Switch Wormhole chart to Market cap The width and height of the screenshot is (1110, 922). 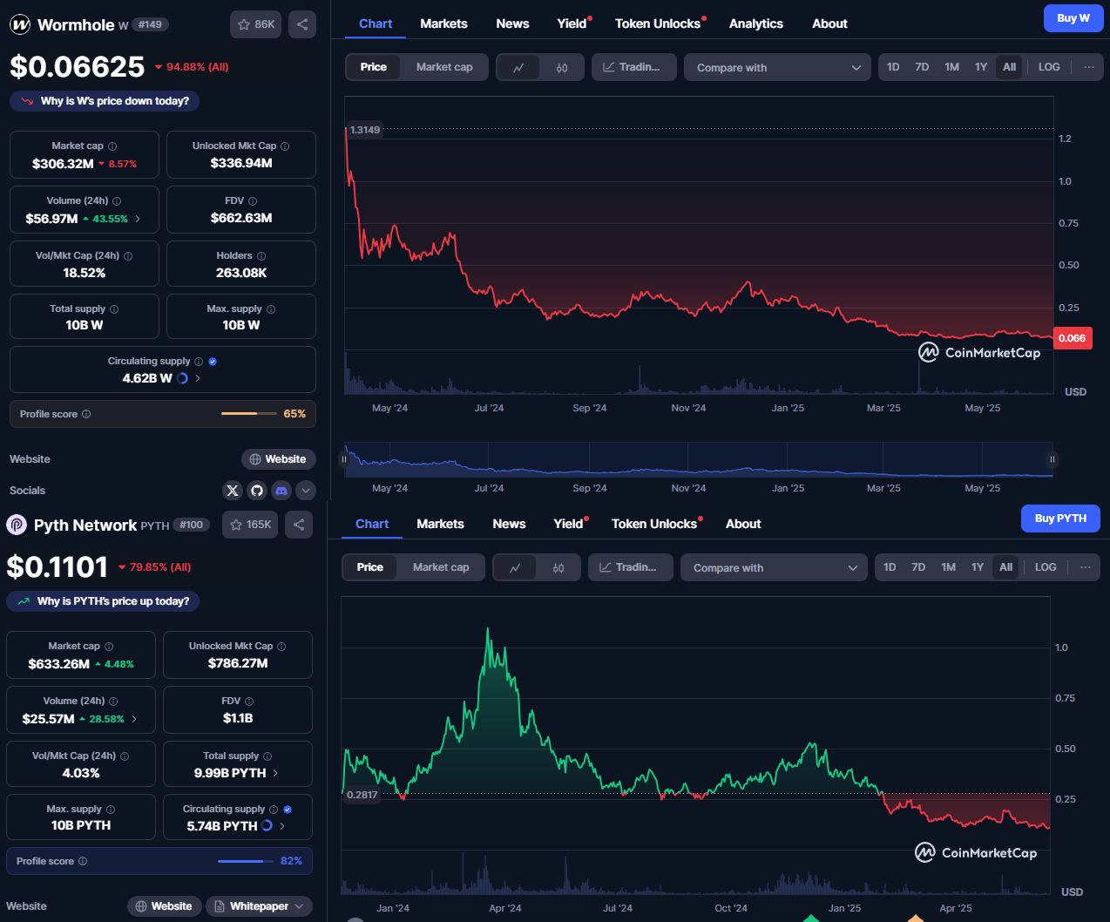tap(444, 67)
